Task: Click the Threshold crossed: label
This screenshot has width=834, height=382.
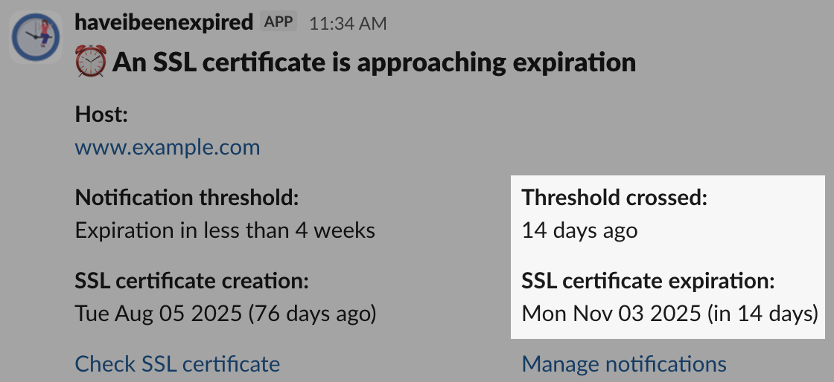Action: pos(614,198)
